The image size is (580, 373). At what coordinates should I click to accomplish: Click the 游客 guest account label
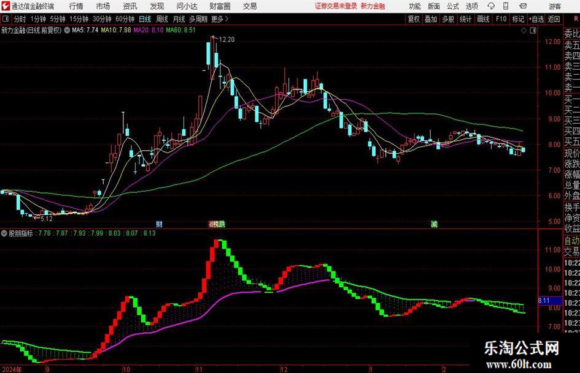pyautogui.click(x=555, y=6)
